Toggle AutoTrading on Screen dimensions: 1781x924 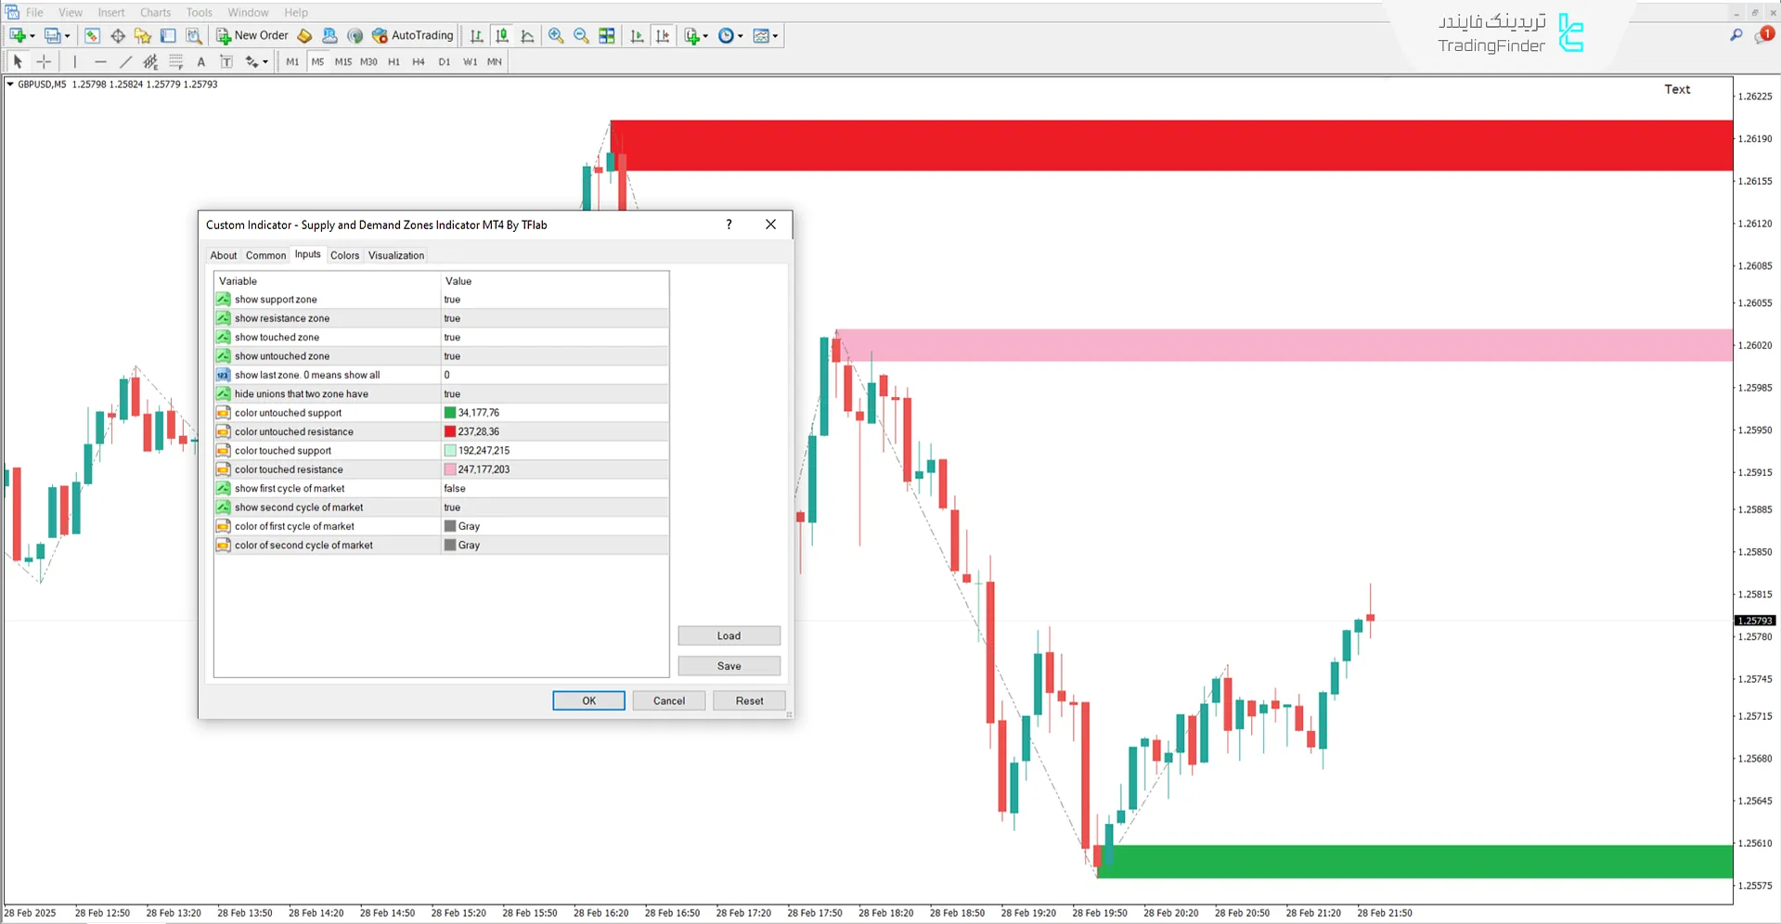[413, 35]
